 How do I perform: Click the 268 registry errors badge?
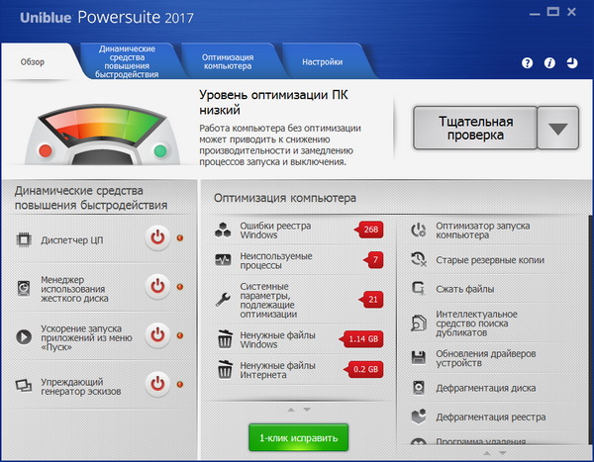pyautogui.click(x=369, y=230)
